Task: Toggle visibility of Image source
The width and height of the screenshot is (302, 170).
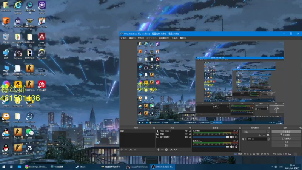Action: (x=186, y=134)
